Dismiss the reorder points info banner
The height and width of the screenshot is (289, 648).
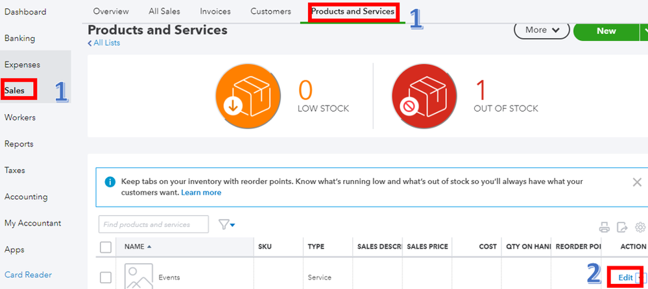[x=637, y=183]
